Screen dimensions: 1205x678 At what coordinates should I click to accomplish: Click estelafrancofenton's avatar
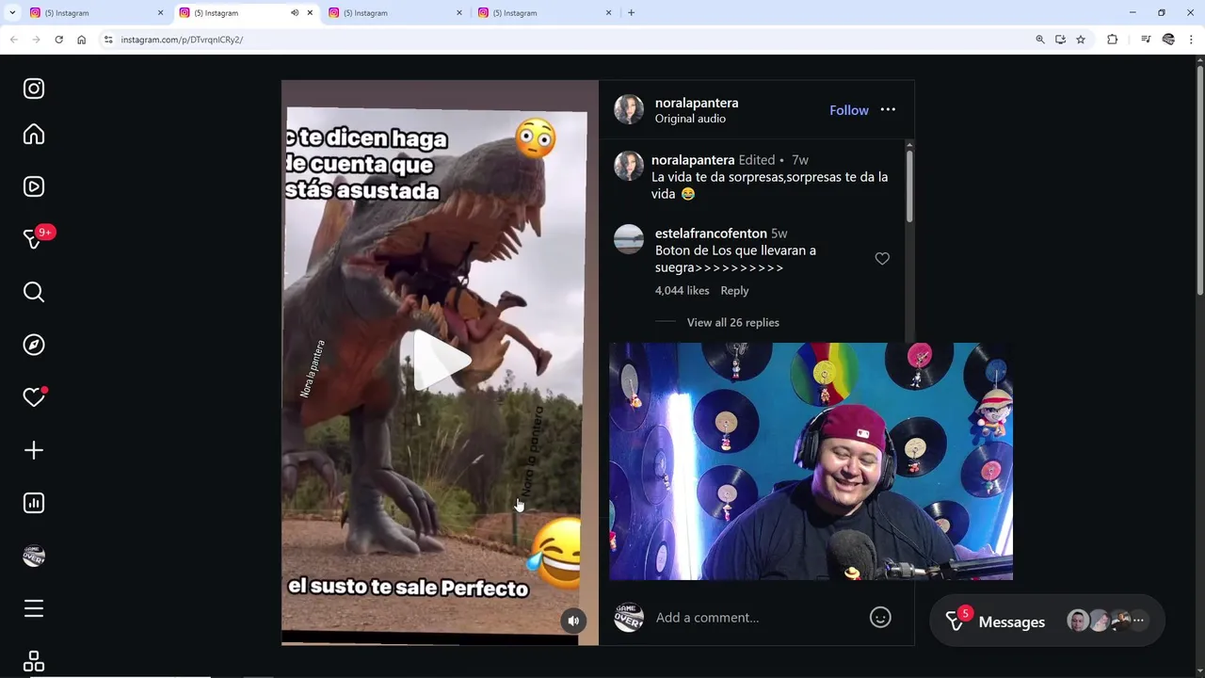pos(629,239)
